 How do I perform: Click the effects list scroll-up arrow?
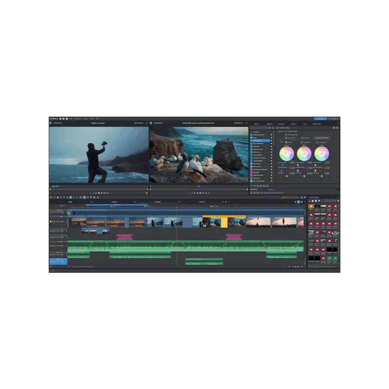[x=274, y=131]
